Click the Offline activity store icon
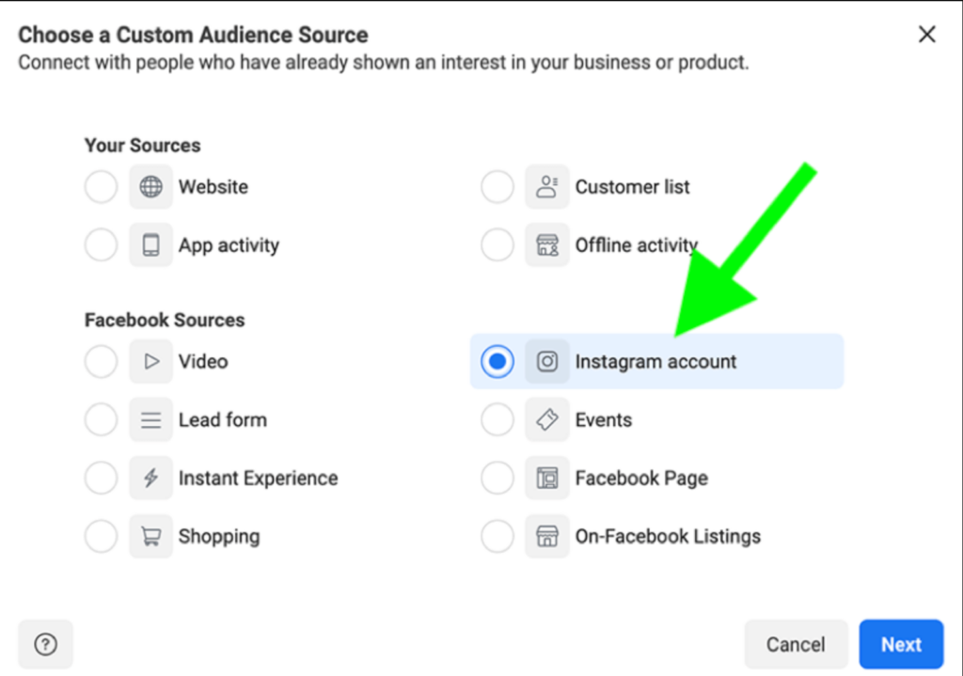963x676 pixels. tap(547, 245)
